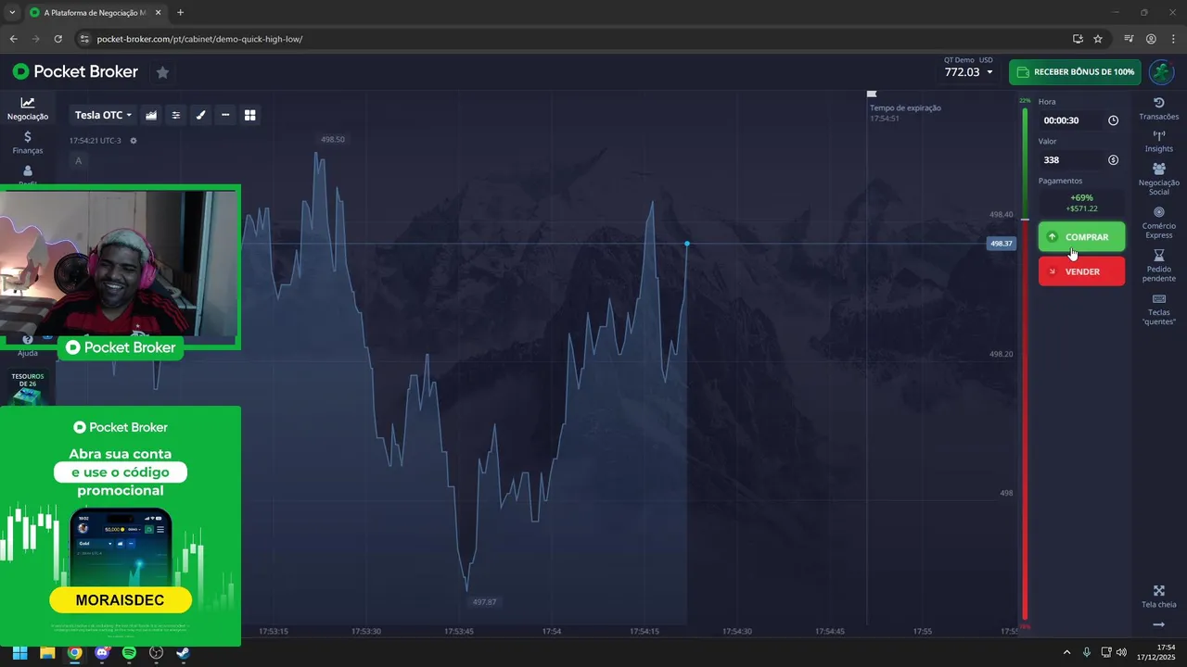The width and height of the screenshot is (1187, 667).
Task: Click the URL address bar
Action: [x=570, y=39]
